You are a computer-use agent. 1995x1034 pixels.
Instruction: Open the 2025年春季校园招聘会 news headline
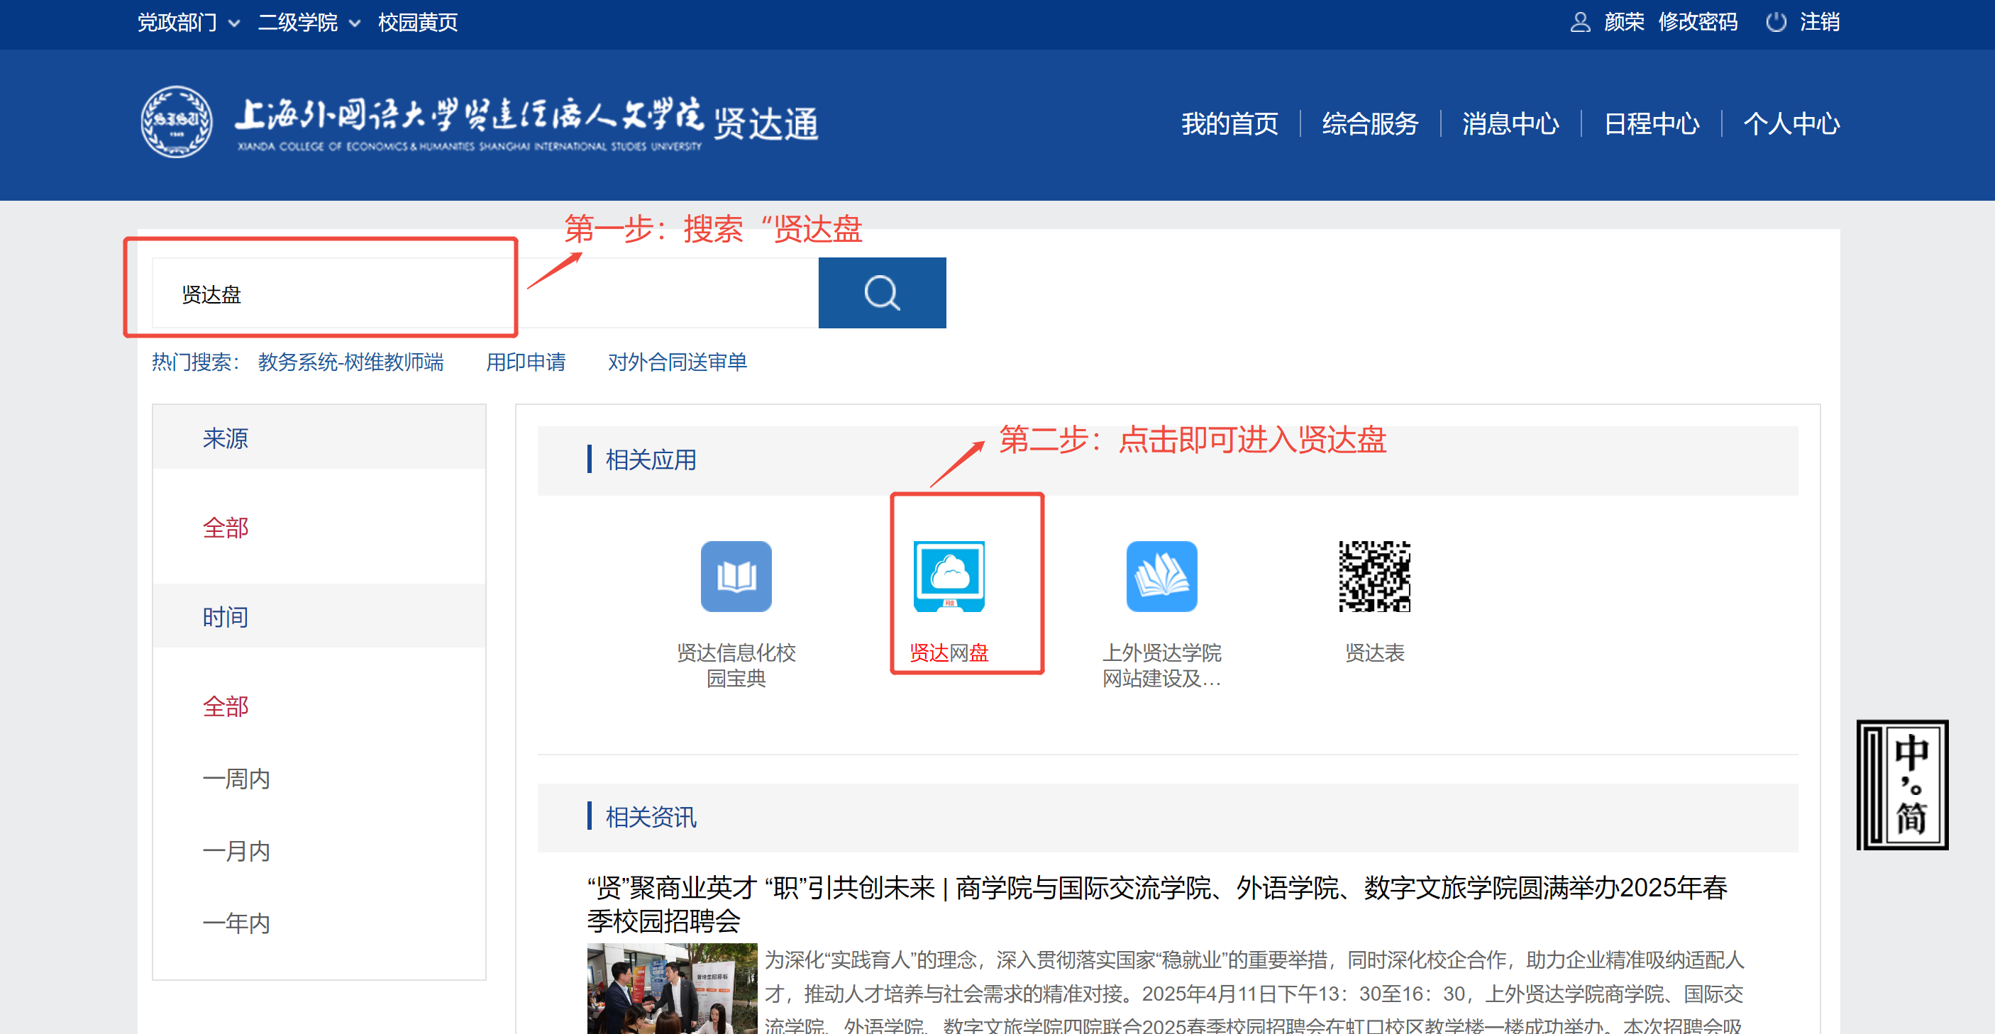[1157, 904]
